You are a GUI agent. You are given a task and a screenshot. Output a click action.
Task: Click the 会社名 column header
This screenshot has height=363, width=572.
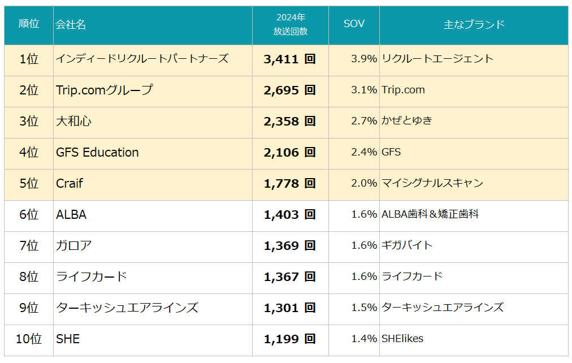[71, 24]
